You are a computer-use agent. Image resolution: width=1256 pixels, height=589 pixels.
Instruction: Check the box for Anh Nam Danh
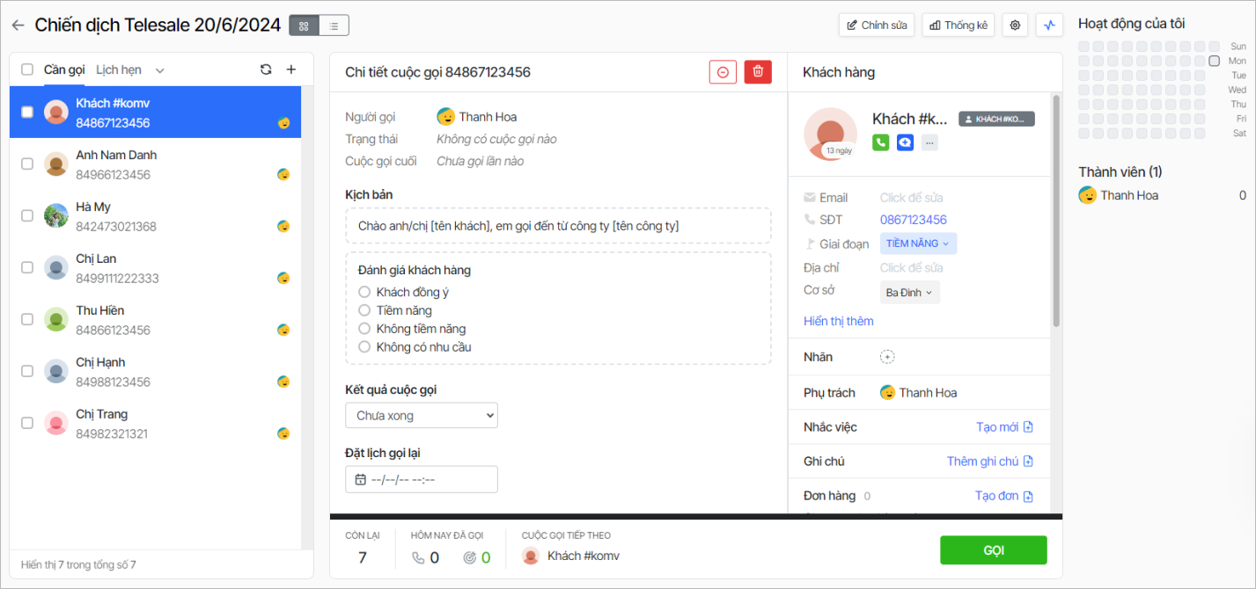[x=27, y=164]
